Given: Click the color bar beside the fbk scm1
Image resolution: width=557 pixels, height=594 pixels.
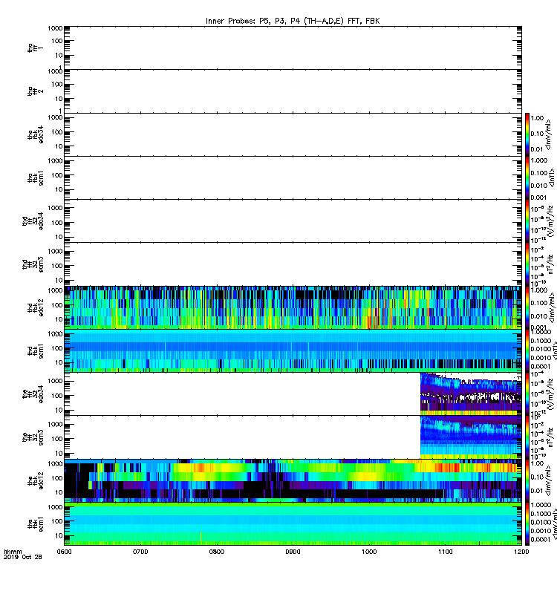Looking at the screenshot, I should (527, 524).
